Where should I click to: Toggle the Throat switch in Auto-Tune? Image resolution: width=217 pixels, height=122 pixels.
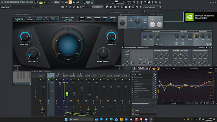(x=89, y=20)
